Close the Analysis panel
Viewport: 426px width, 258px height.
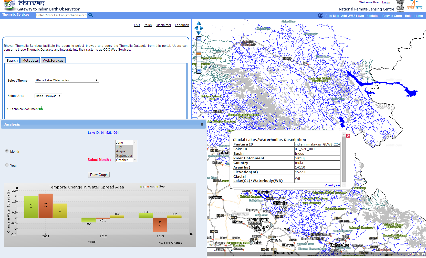click(x=202, y=124)
